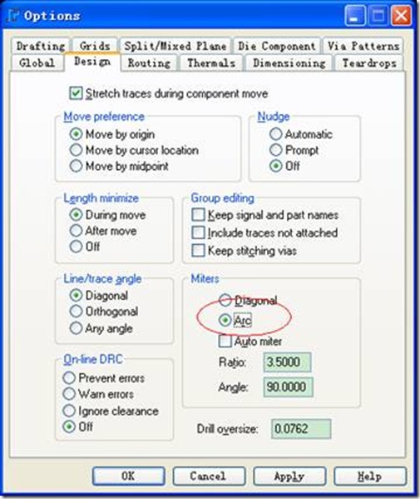Click the Drill oversize field
This screenshot has width=420, height=499.
[x=301, y=429]
